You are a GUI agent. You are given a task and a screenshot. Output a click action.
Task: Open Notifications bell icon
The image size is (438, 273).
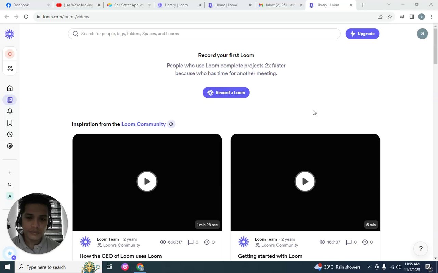pyautogui.click(x=10, y=111)
